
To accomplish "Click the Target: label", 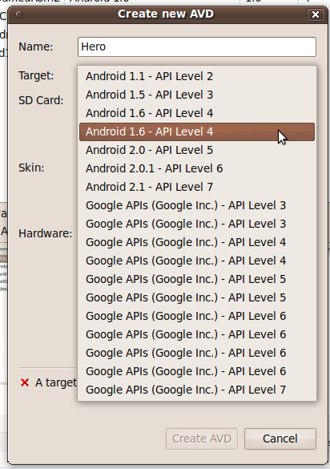I will point(36,75).
